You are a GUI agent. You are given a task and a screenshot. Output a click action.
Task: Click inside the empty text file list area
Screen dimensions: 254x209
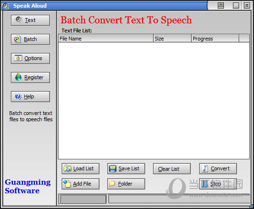click(154, 101)
